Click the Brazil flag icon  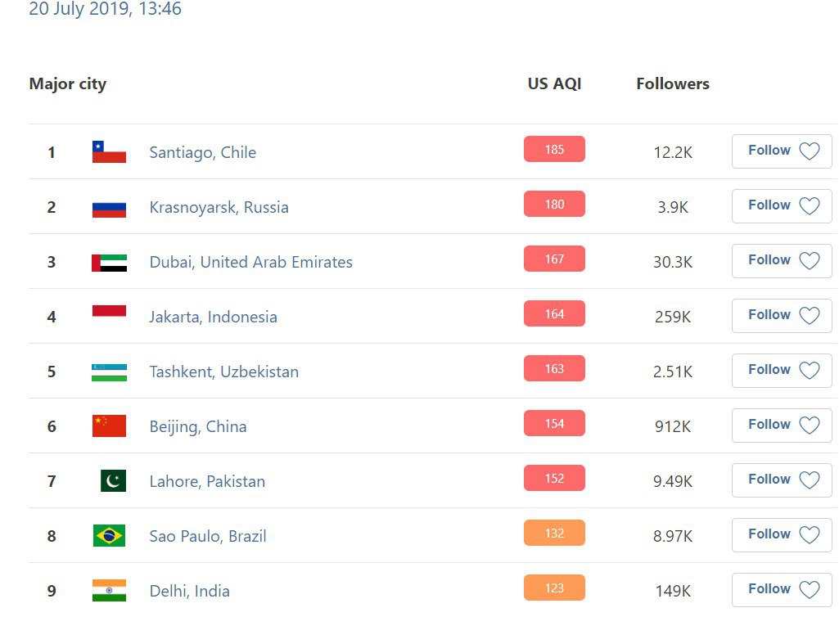click(x=109, y=536)
